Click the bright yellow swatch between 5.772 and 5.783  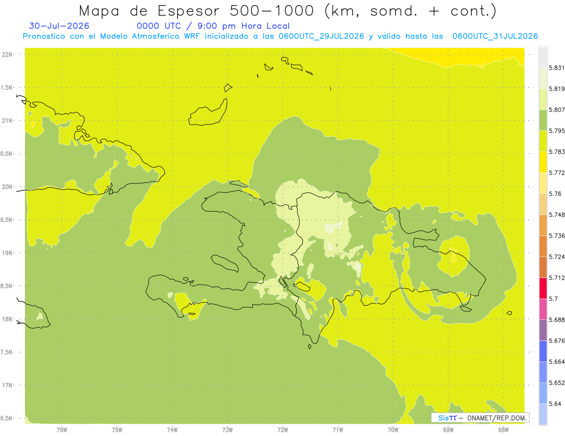(543, 162)
